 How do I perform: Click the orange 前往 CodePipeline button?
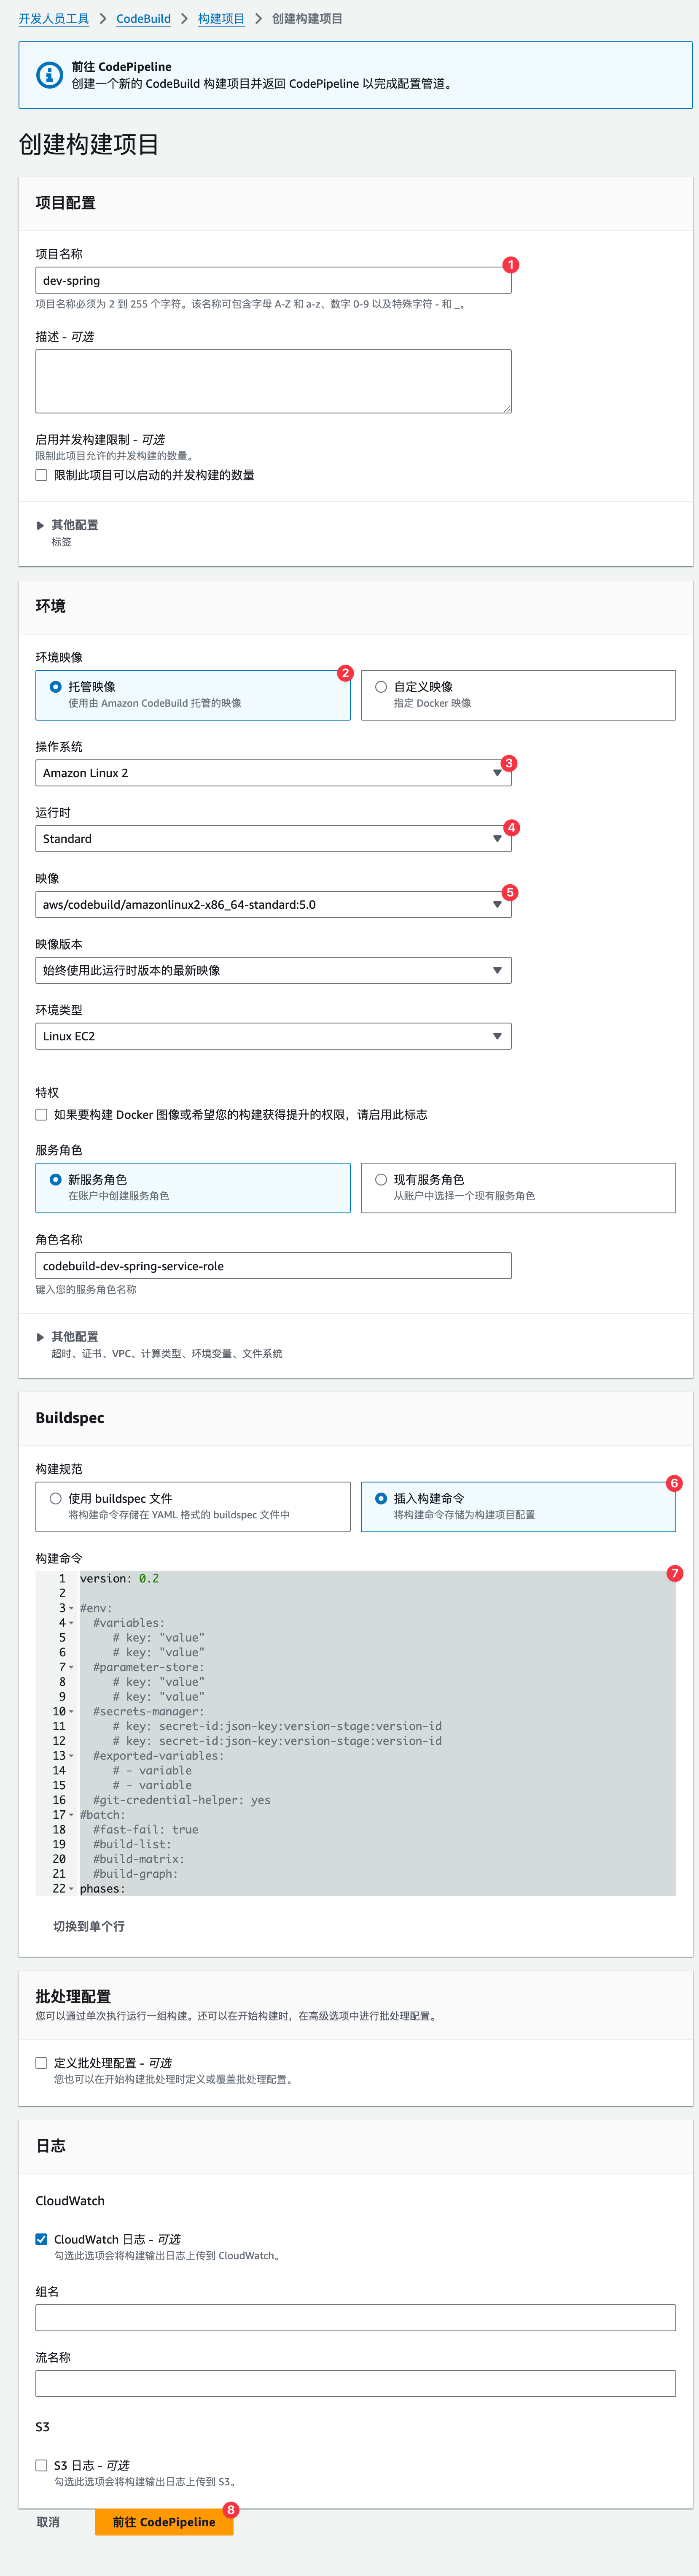pos(164,2522)
